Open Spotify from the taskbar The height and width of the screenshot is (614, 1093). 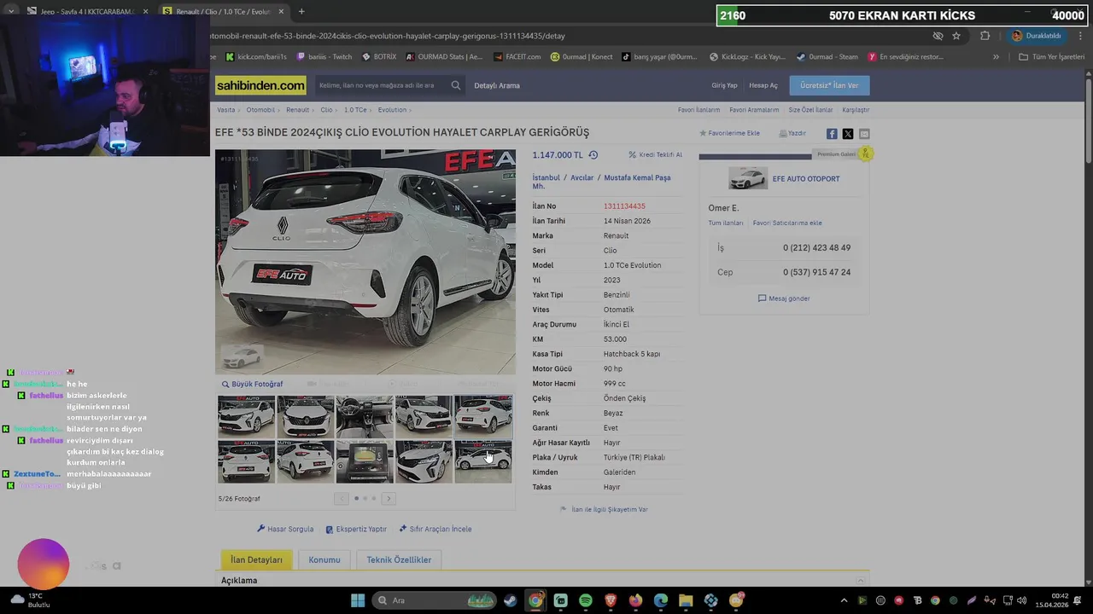click(x=586, y=600)
